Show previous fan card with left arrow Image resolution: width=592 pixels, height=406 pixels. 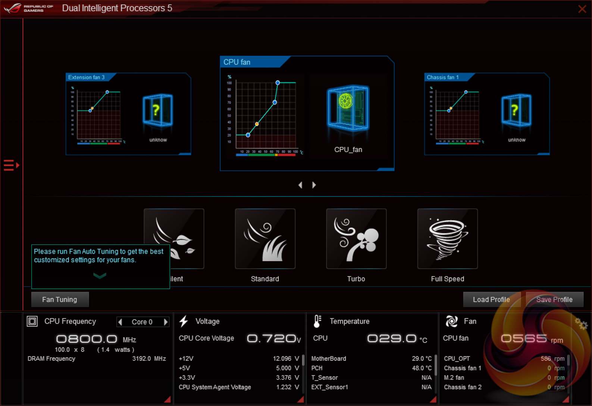(300, 185)
